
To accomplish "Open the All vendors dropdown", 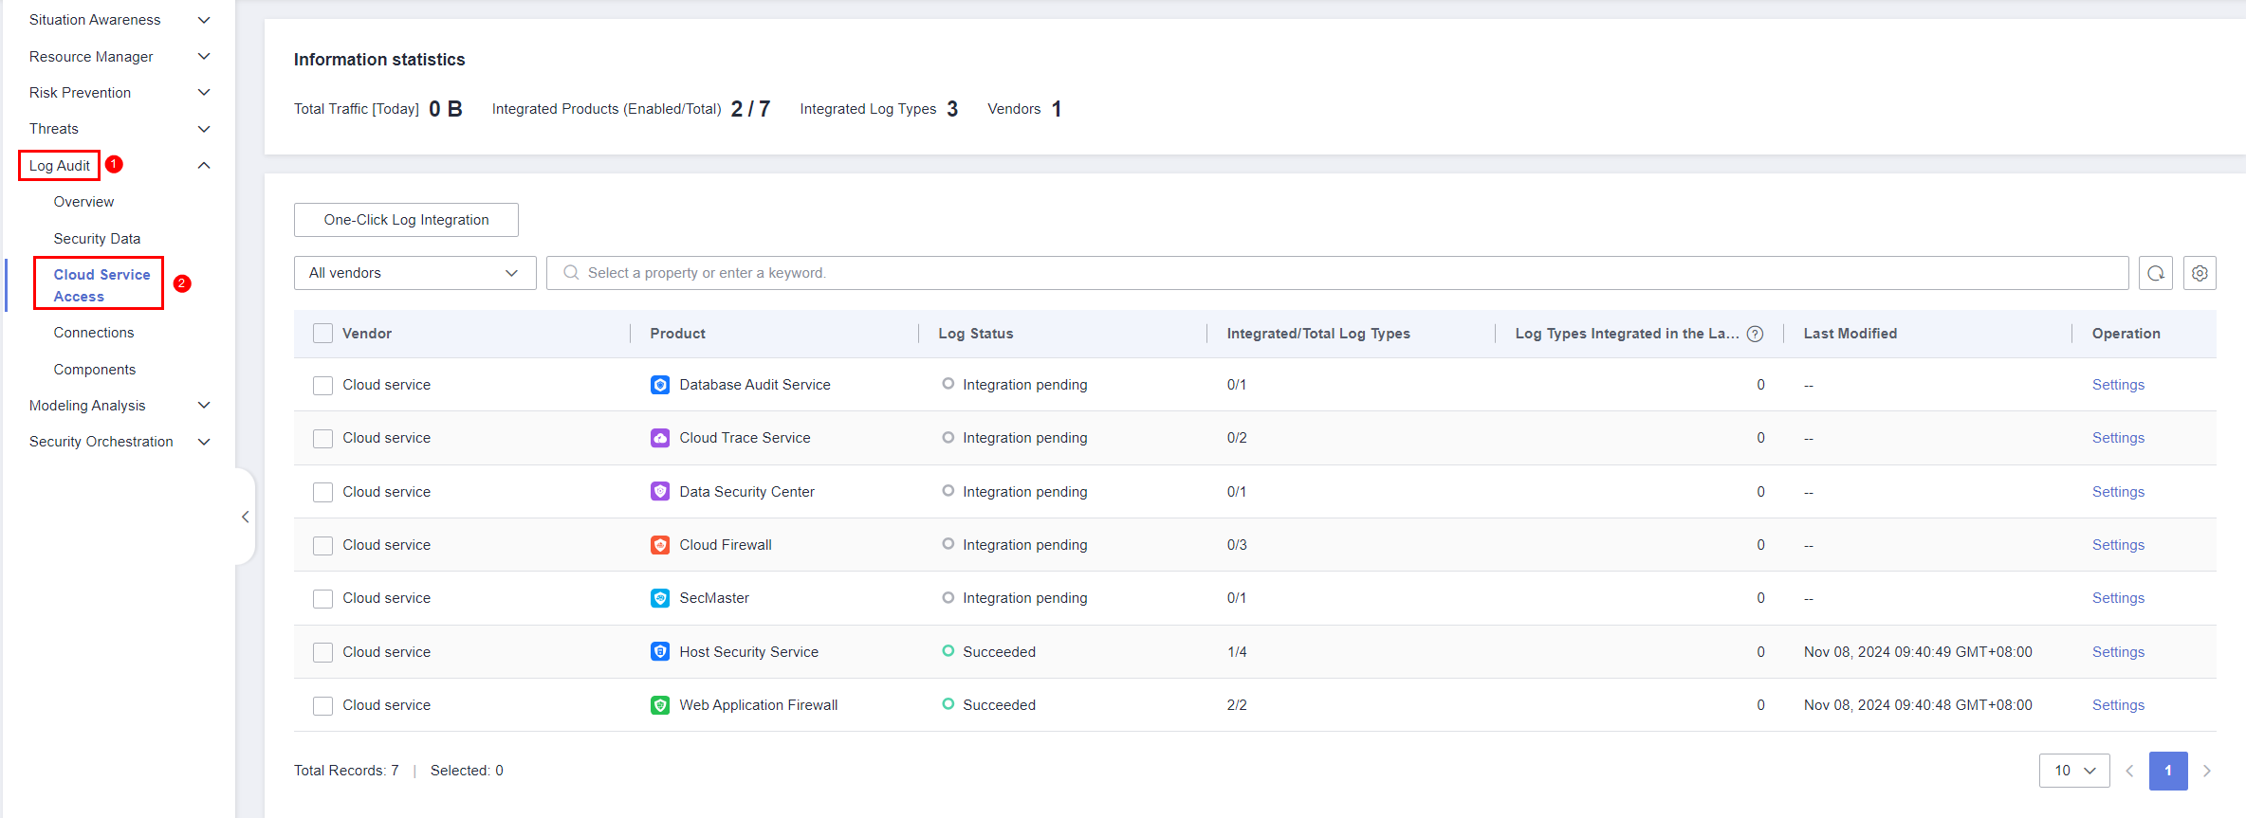I will pos(414,273).
